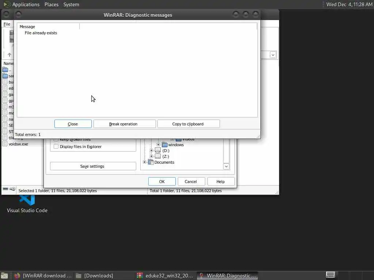The image size is (374, 280).
Task: Open the System menu
Action: click(x=71, y=4)
